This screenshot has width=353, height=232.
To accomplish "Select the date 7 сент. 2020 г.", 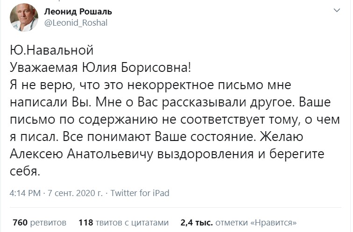I will click(75, 193).
